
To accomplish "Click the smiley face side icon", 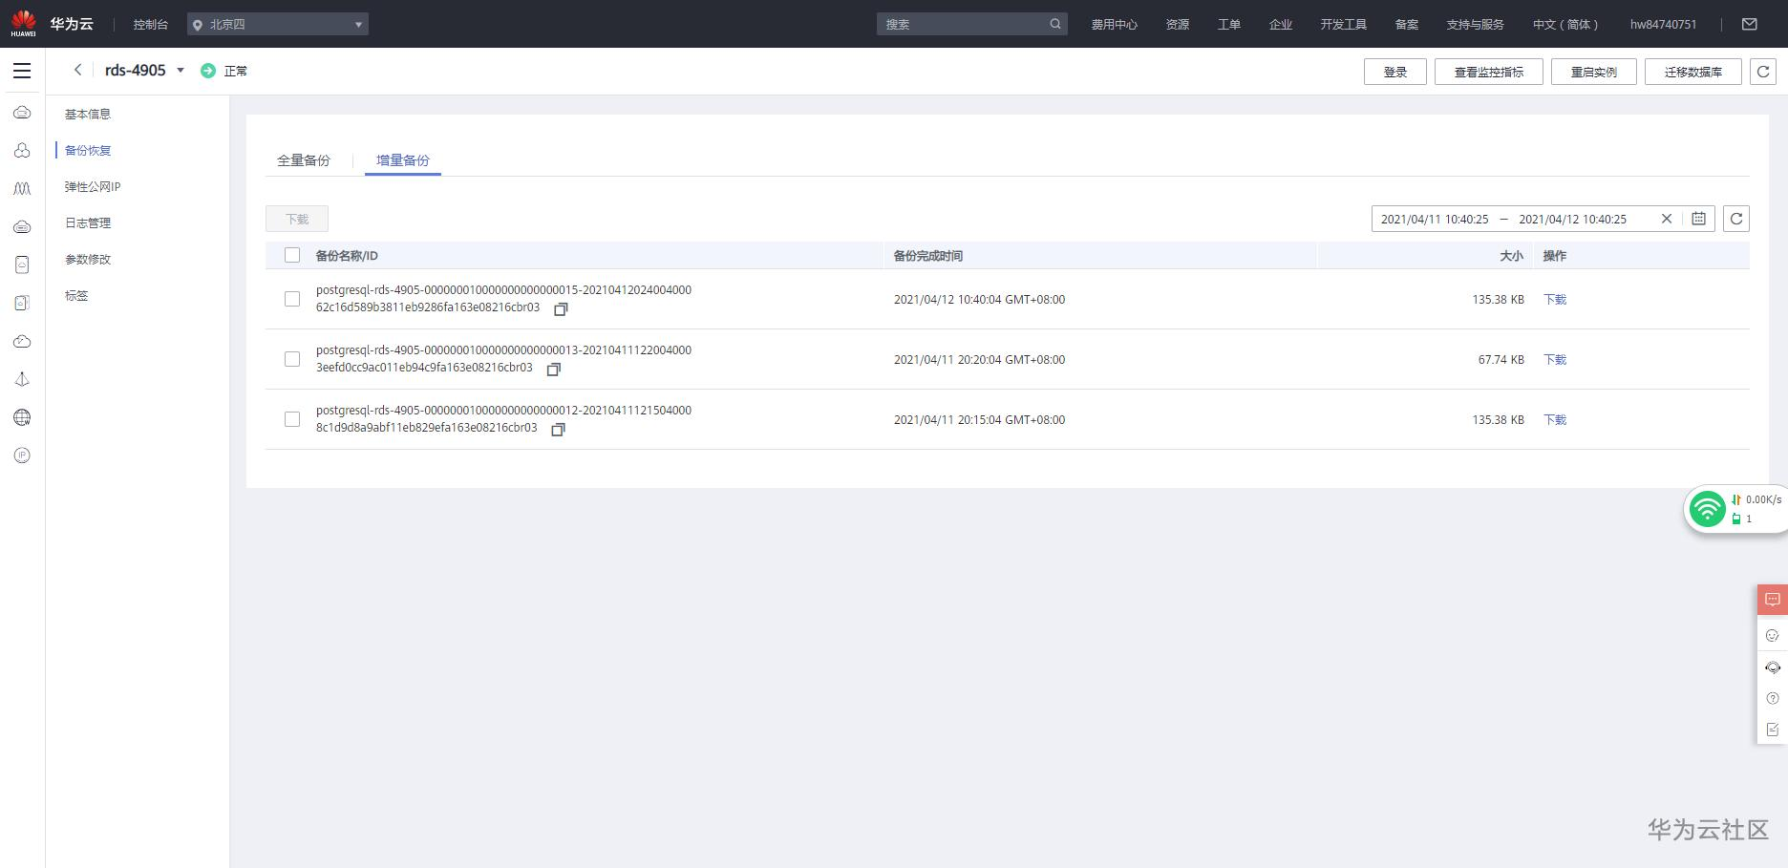I will click(x=1773, y=635).
